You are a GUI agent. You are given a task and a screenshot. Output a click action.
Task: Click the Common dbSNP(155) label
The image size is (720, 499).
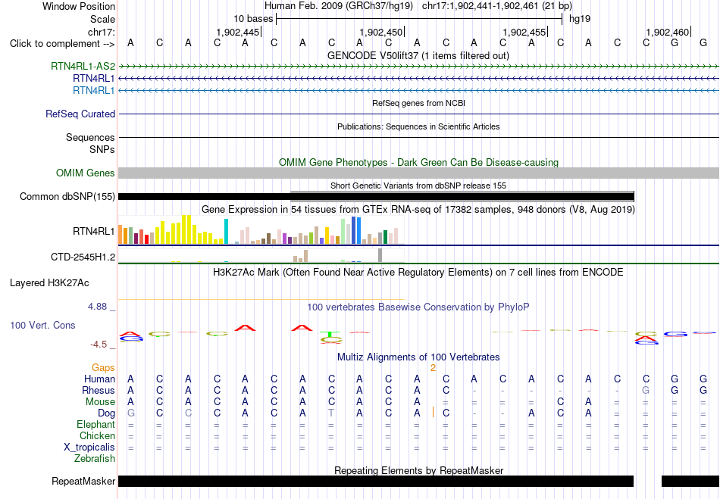(67, 196)
